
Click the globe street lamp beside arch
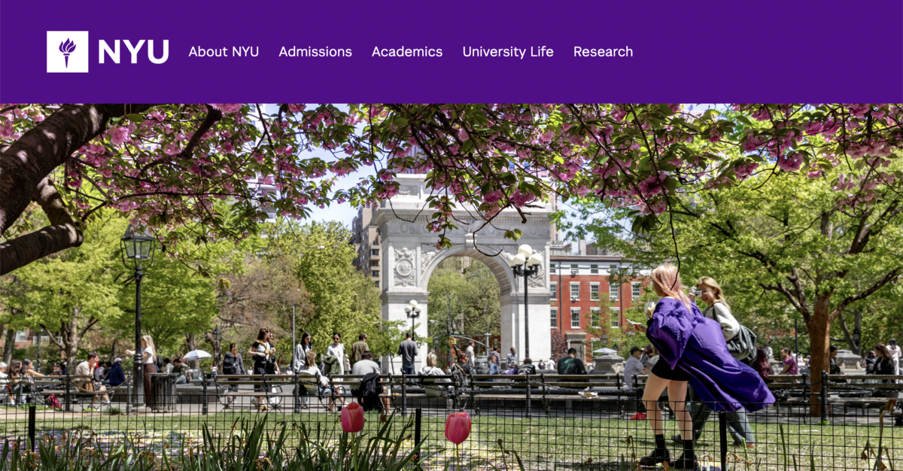point(525,301)
